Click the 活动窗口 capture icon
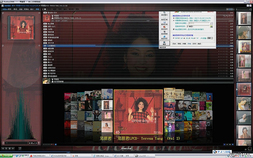 click(164, 13)
